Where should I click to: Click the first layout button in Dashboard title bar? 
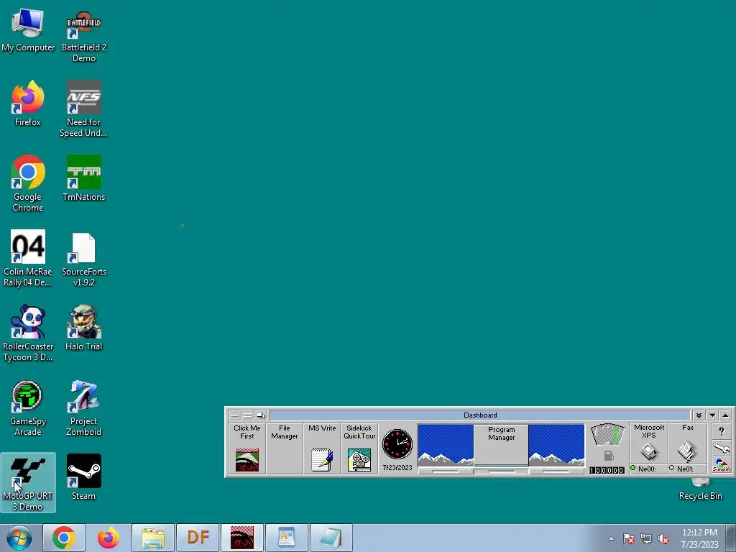(235, 415)
